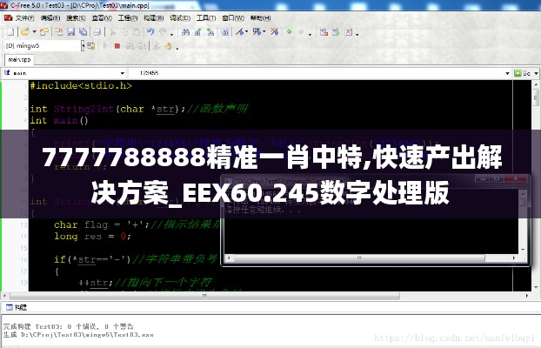The image size is (541, 348).
Task: Click the Save floppy disk icon
Action: click(70, 32)
